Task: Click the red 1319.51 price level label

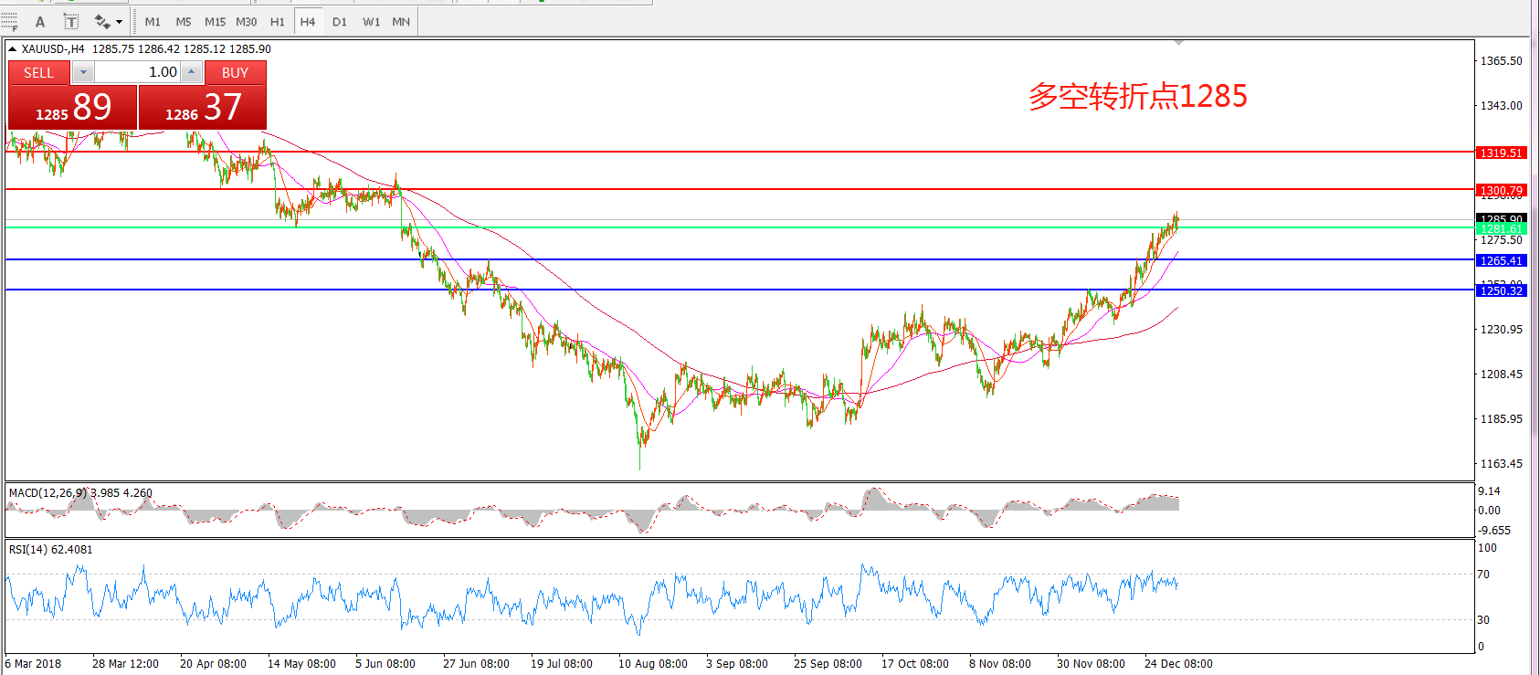Action: (x=1501, y=153)
